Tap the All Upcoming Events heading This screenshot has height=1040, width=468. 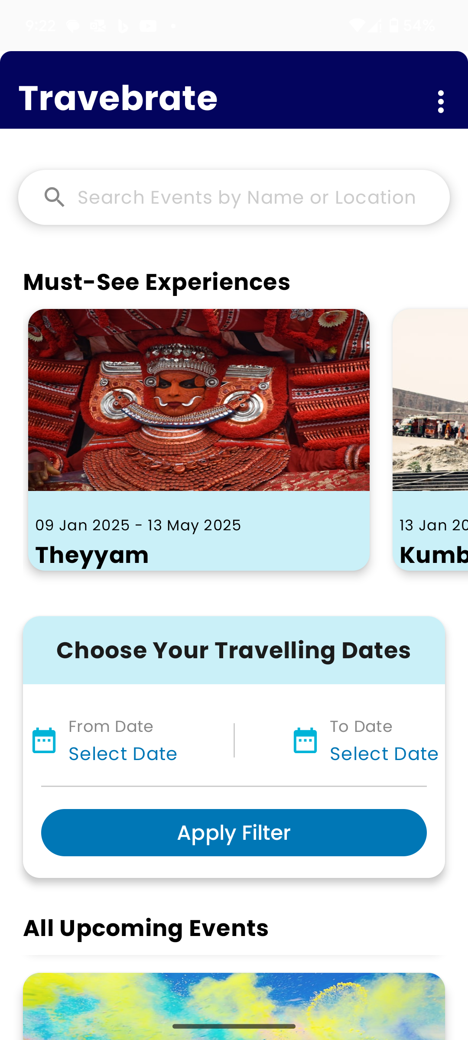(x=146, y=927)
